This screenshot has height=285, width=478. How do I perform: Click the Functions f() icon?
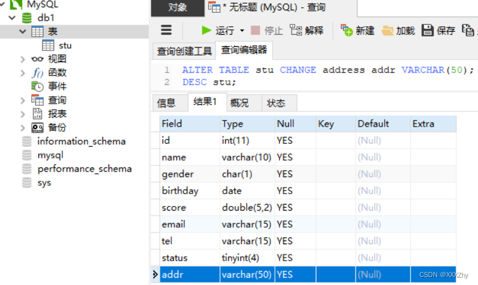coord(37,73)
